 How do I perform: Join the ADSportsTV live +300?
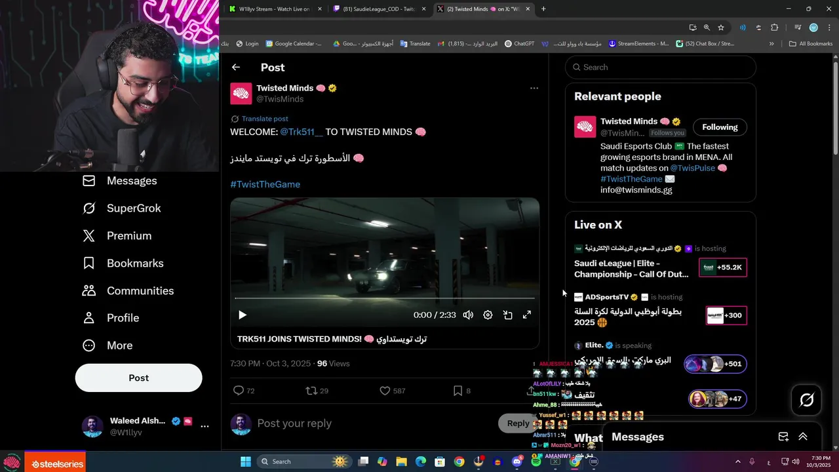[726, 315]
